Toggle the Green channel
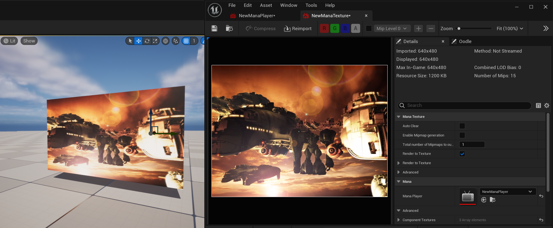This screenshot has height=228, width=553. [335, 28]
